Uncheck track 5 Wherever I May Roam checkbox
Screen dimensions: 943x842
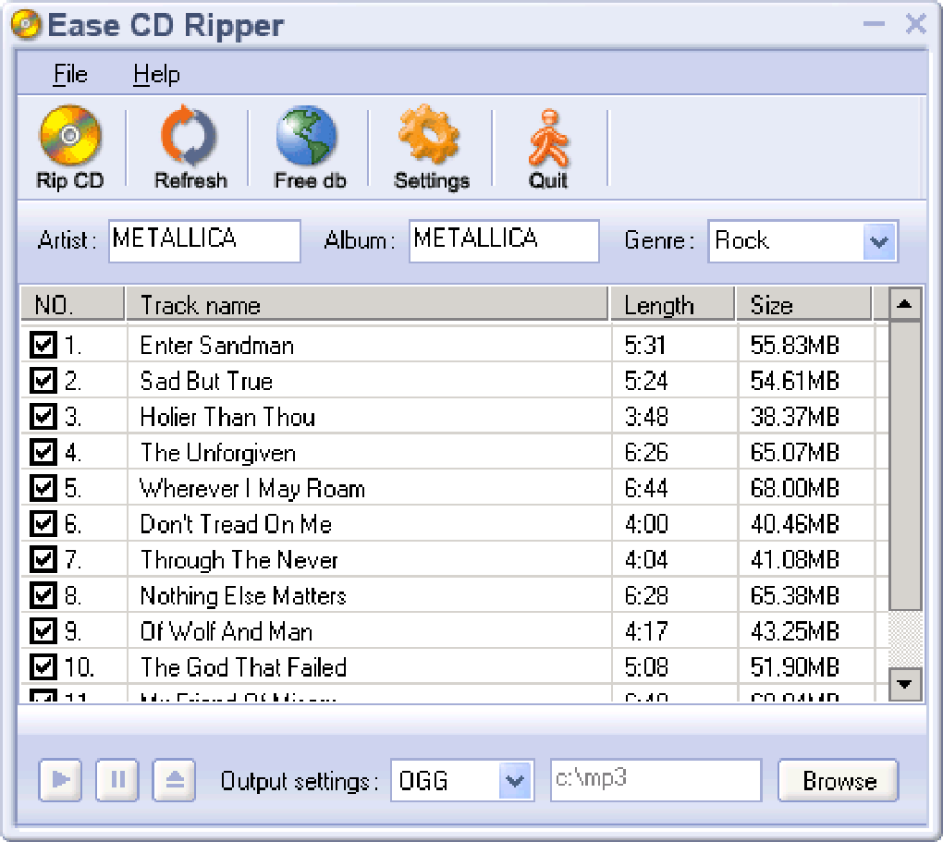point(43,488)
